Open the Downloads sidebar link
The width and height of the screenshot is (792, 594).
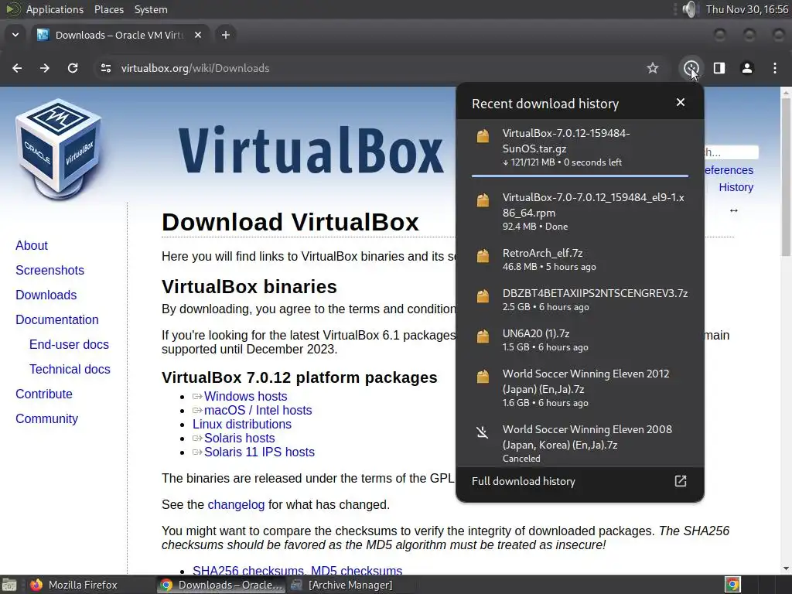coord(46,295)
